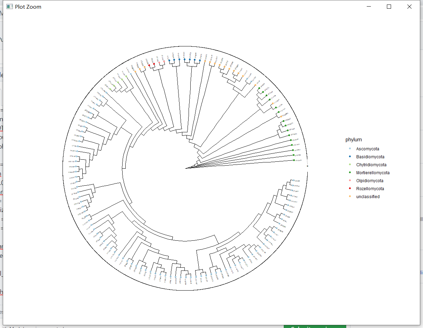Click the dark blue Basidiomycota legend dot

(350, 157)
